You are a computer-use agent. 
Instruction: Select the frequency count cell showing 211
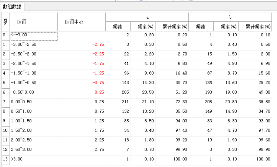[x=118, y=102]
